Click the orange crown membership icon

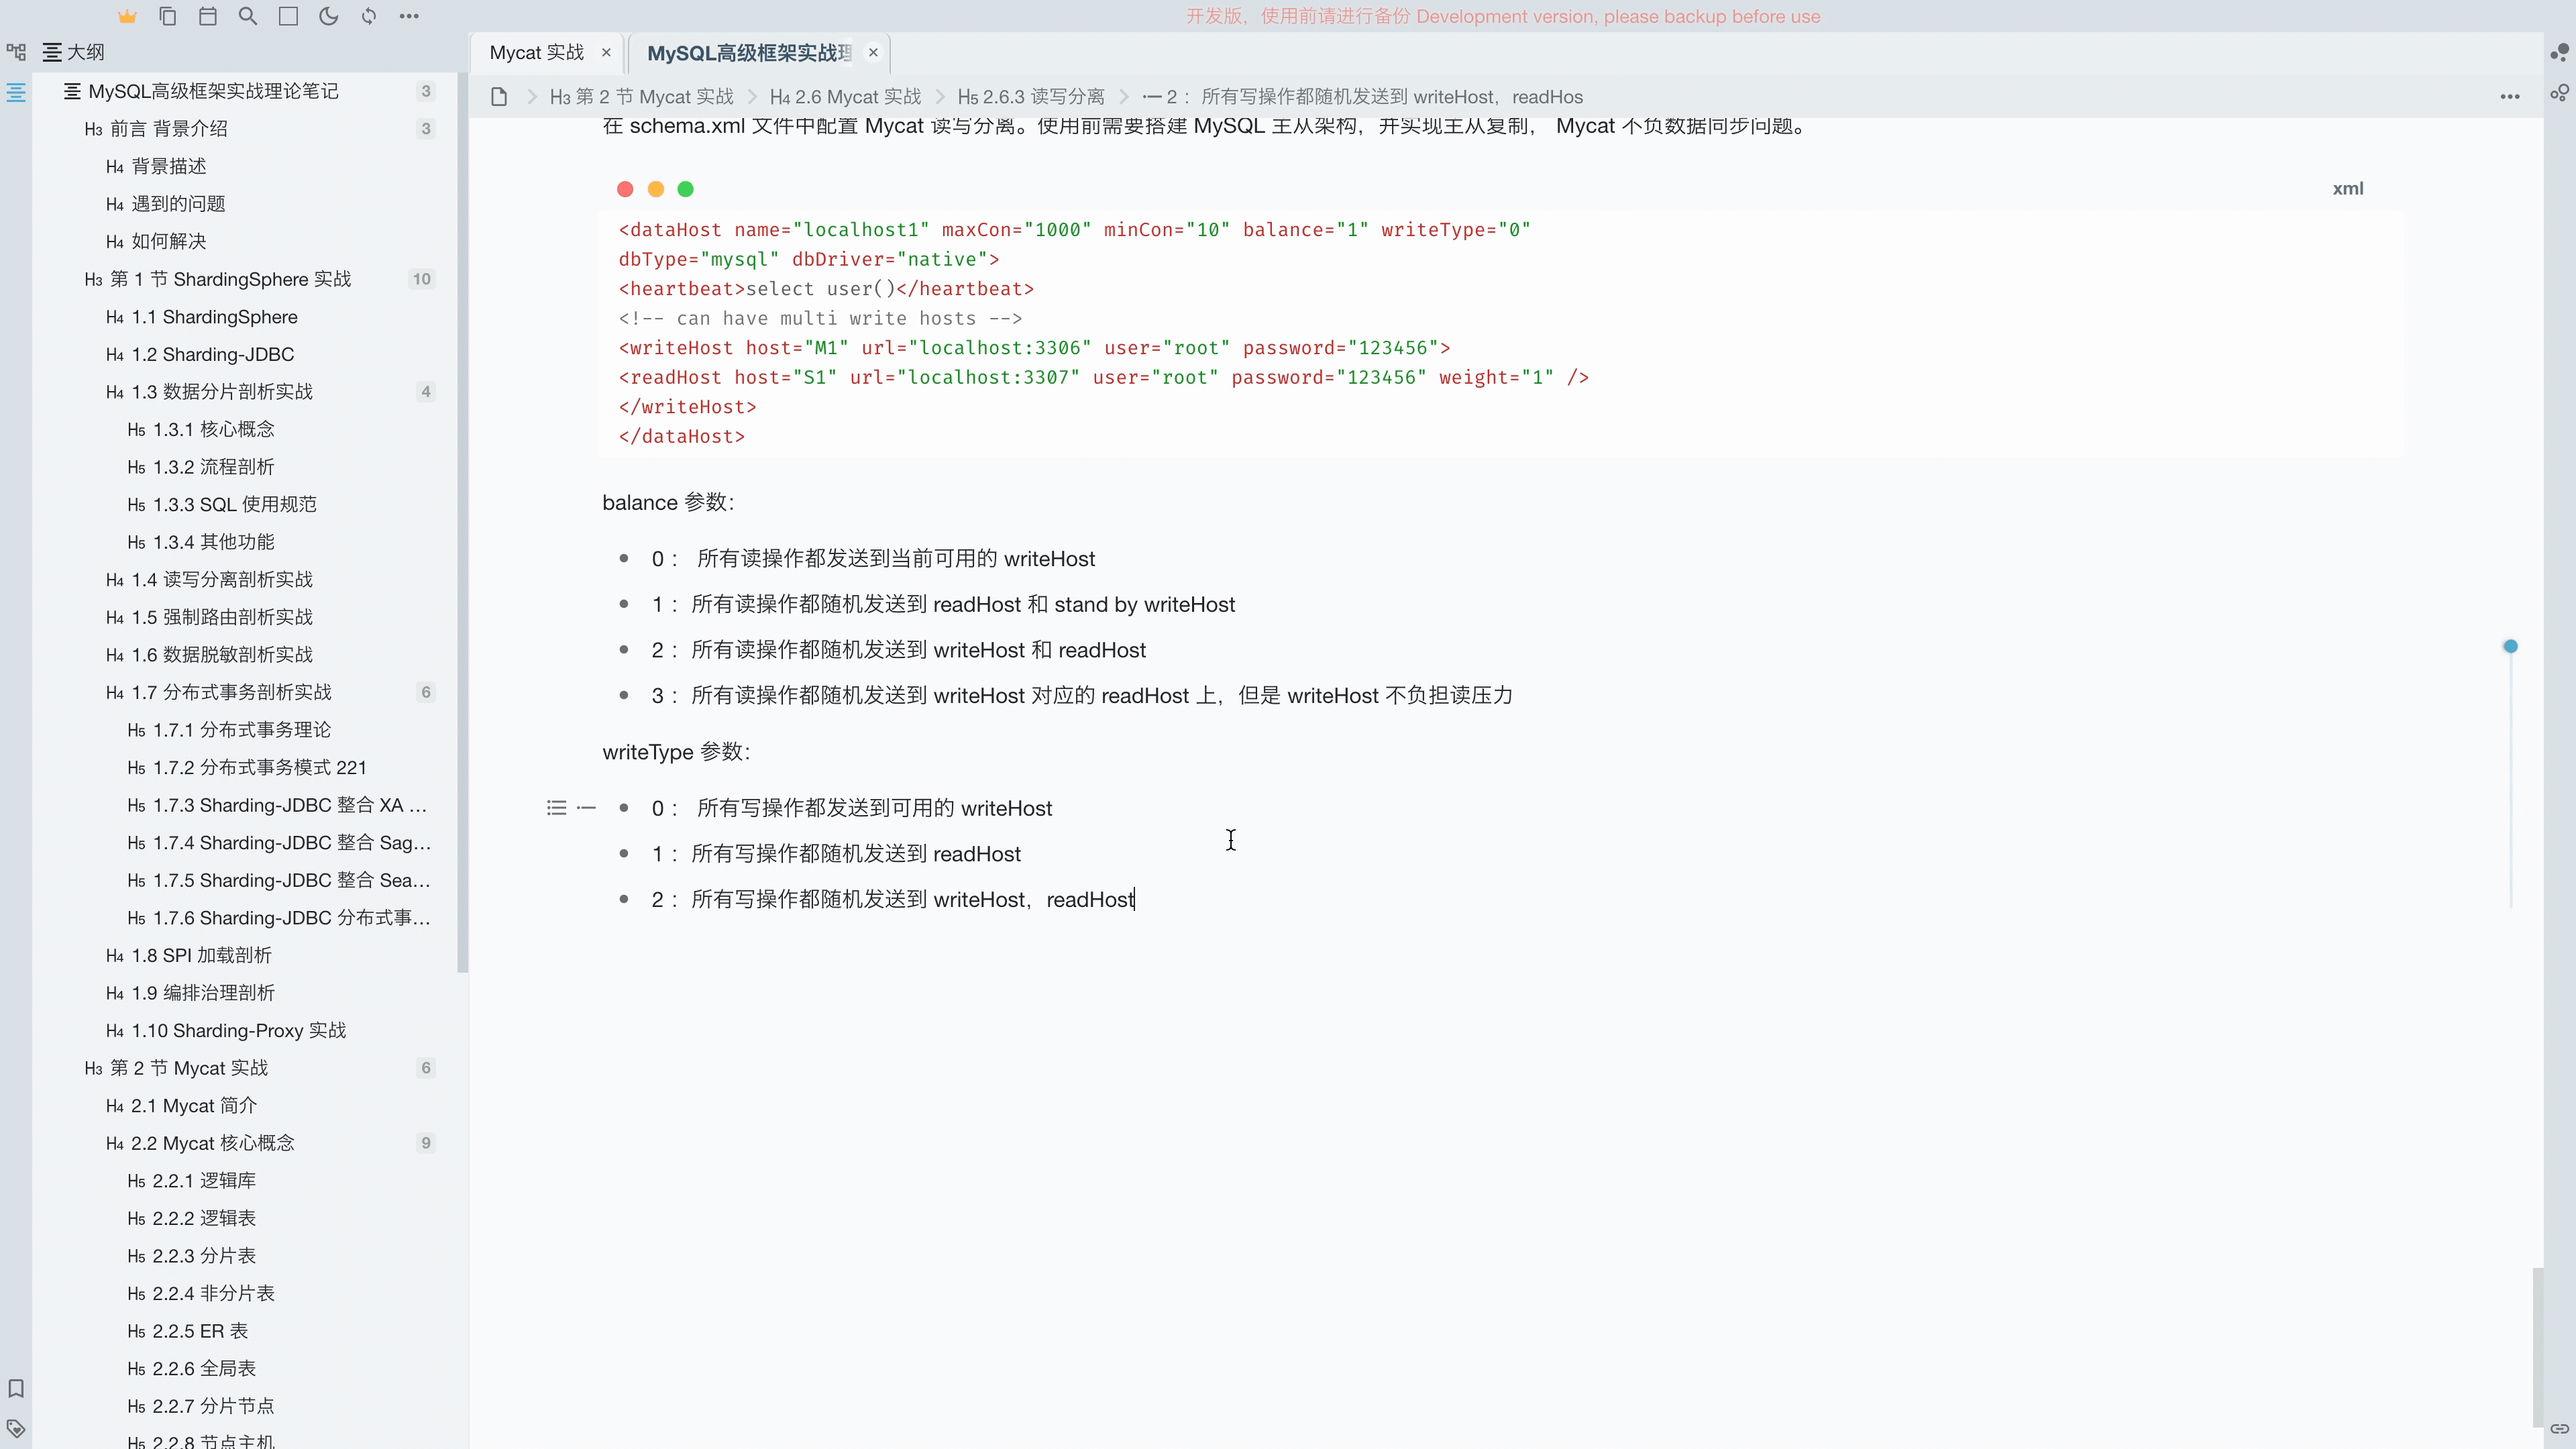[x=127, y=16]
